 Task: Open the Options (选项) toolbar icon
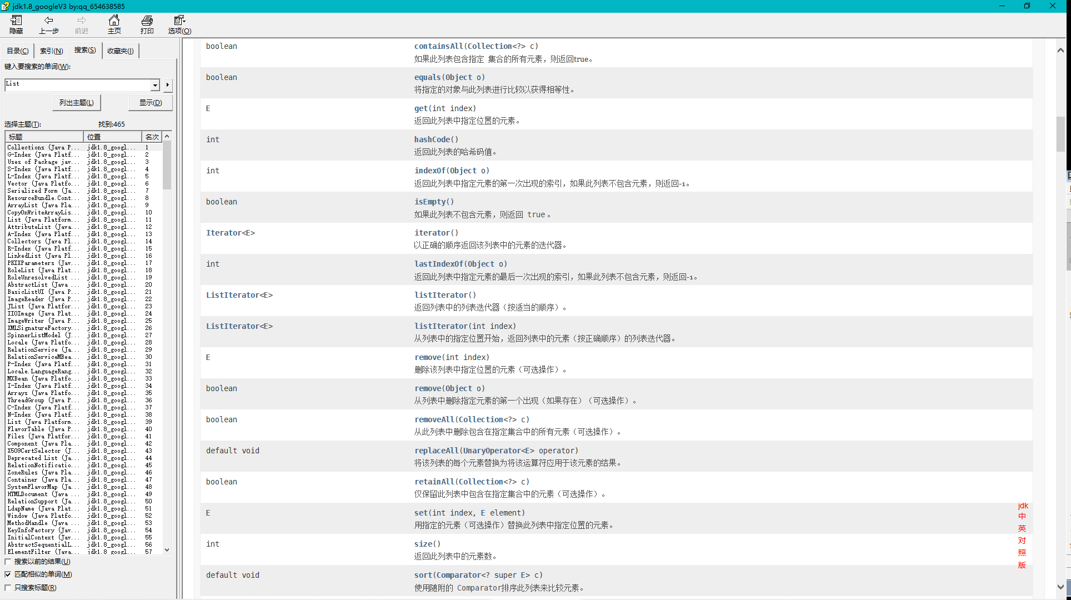point(179,21)
